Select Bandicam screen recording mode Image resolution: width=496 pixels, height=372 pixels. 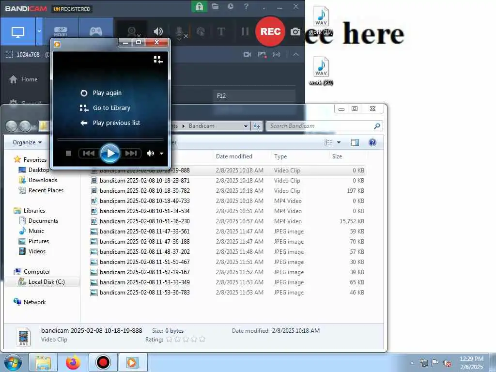(x=18, y=31)
